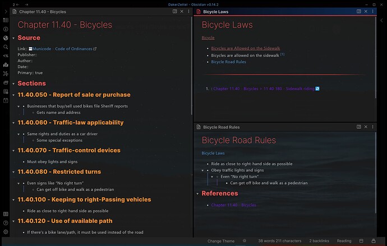
Task: Click the status bar box icon beside Reading
Action: (361, 241)
